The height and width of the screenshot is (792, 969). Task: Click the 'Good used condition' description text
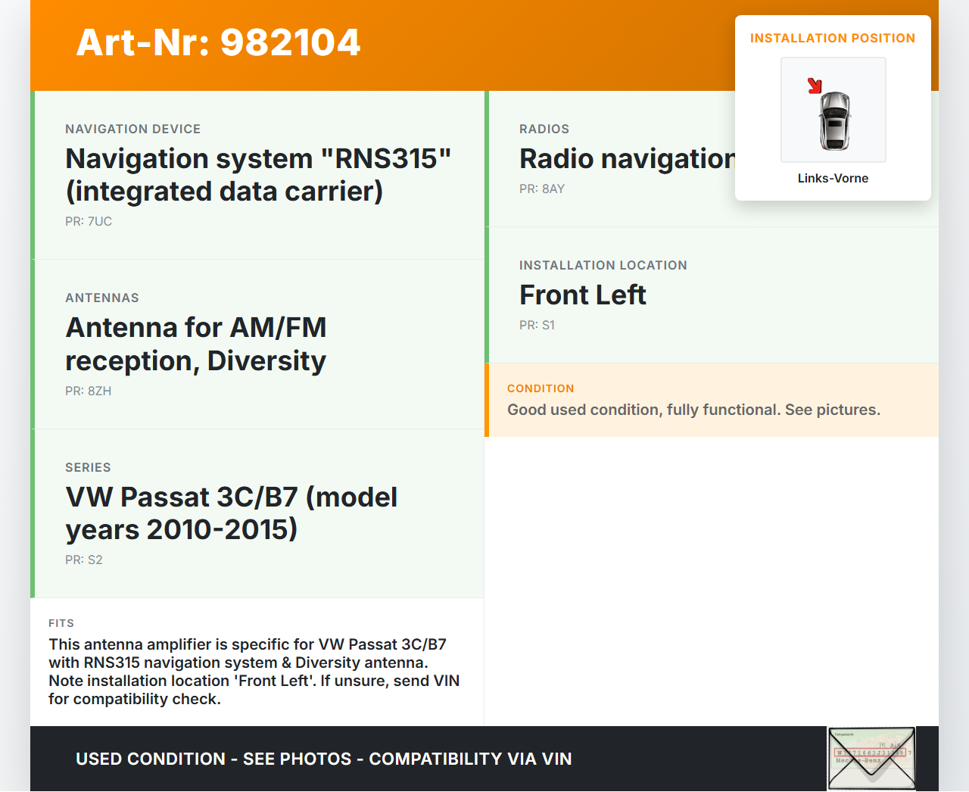click(693, 410)
